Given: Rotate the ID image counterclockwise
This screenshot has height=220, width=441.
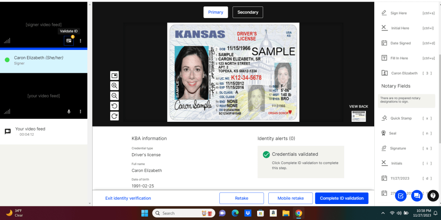Looking at the screenshot, I should 115,106.
